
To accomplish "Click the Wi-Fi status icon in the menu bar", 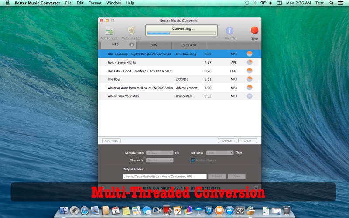I will coord(263,3).
